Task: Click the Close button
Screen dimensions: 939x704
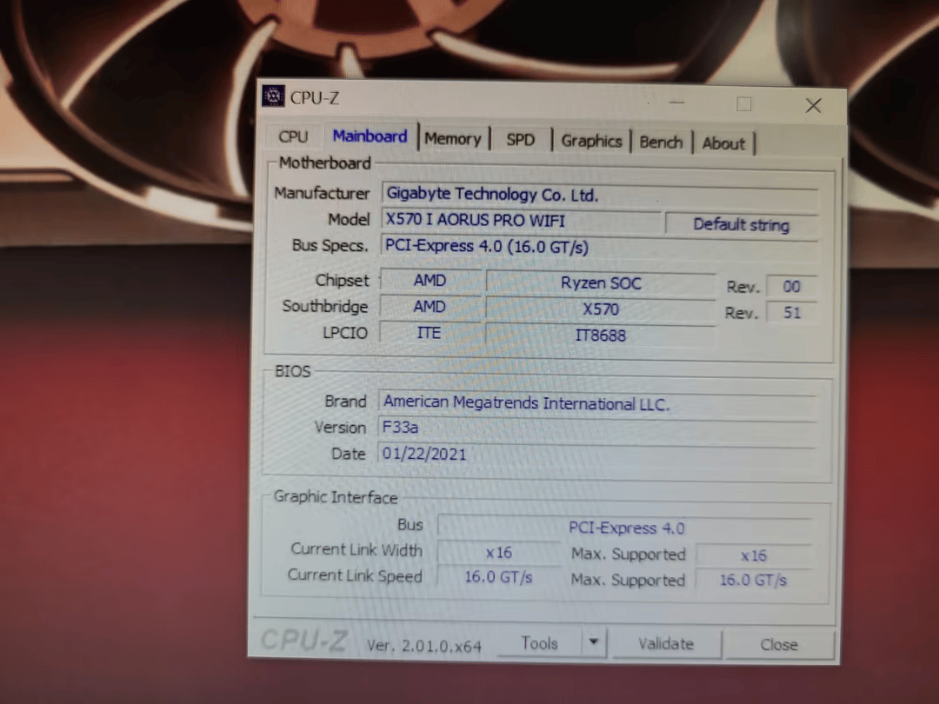Action: tap(779, 645)
